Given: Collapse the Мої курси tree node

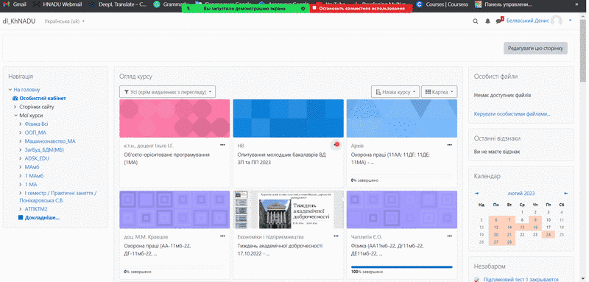Looking at the screenshot, I should coord(15,116).
